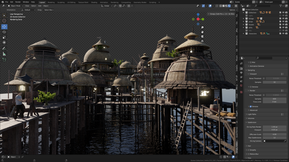Open the Scene properties tab

point(241,81)
